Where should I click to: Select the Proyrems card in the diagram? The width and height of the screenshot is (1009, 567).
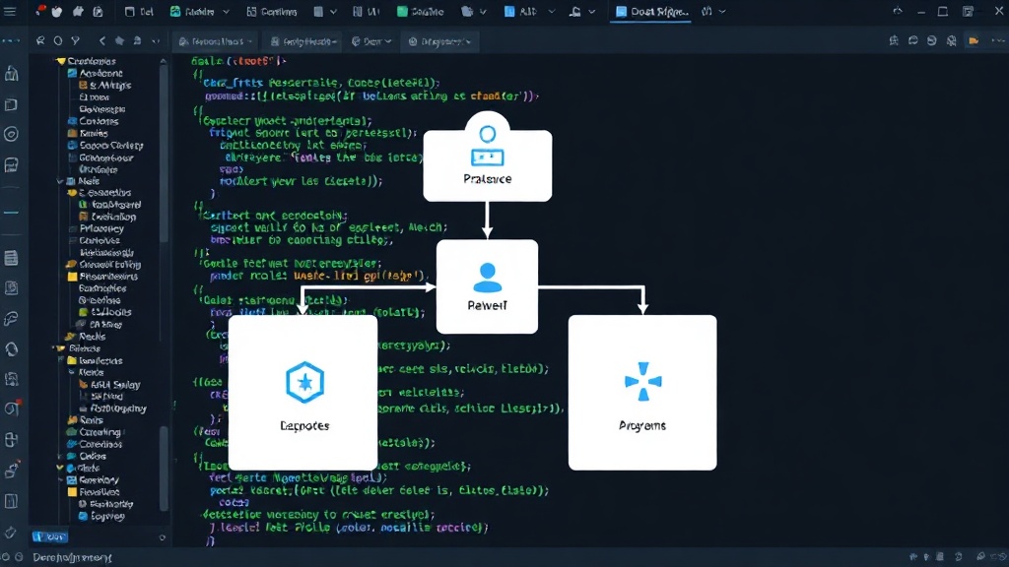(x=642, y=392)
